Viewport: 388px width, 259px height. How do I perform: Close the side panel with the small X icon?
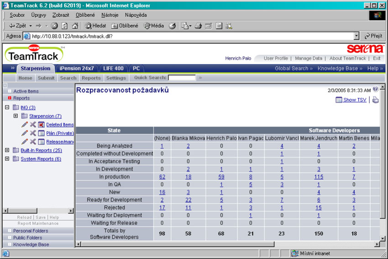point(5,85)
